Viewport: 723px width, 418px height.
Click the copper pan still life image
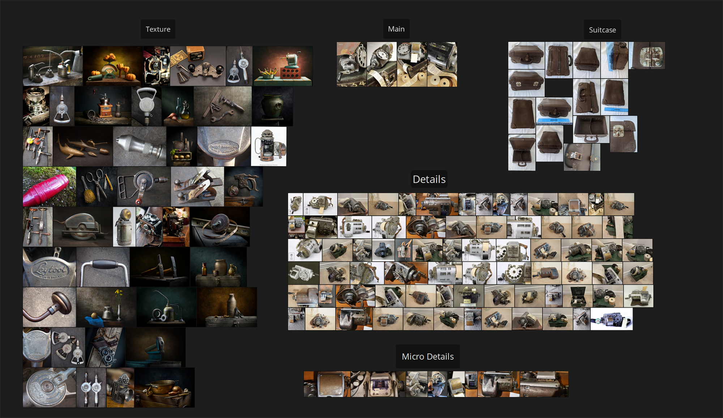pos(164,388)
